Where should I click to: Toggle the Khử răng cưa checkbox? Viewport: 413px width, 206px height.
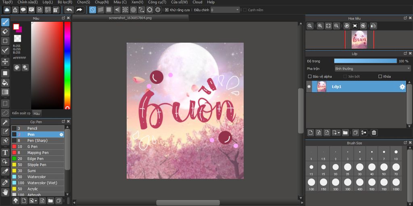pyautogui.click(x=167, y=10)
